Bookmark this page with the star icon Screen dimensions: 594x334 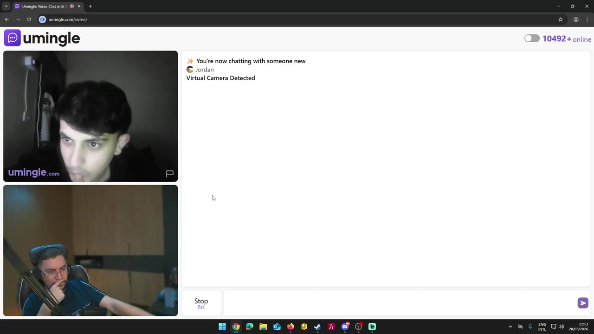(561, 19)
